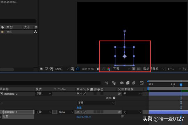Open the wide 正常 blend mode dropdown
The height and width of the screenshot is (125, 188).
(x=96, y=103)
